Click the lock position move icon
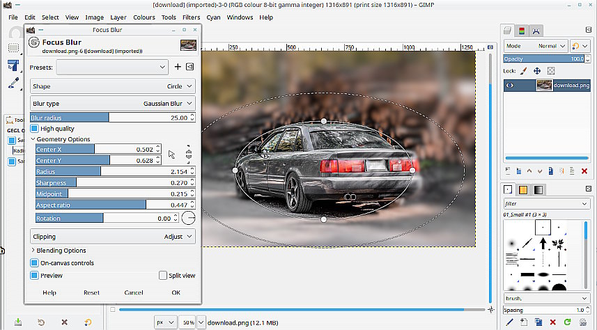Image resolution: width=597 pixels, height=330 pixels. (x=537, y=71)
